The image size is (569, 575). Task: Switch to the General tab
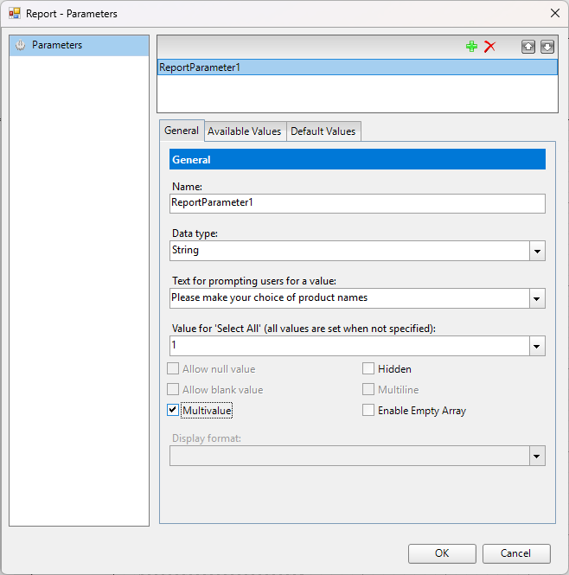[182, 131]
